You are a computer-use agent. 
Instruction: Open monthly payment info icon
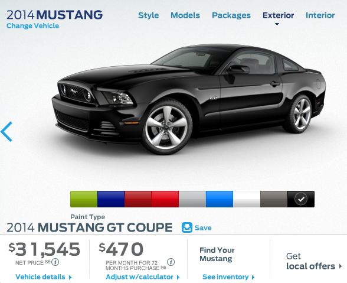tap(171, 262)
